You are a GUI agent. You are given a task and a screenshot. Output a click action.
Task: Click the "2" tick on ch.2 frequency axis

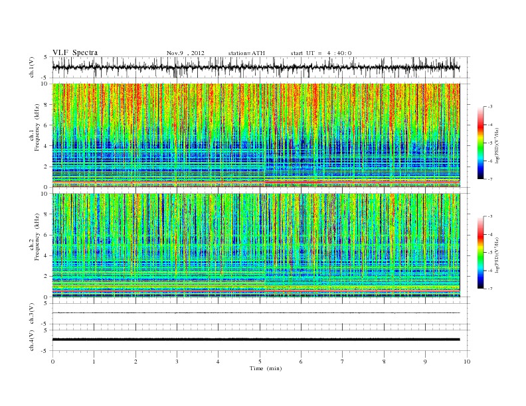(x=46, y=277)
